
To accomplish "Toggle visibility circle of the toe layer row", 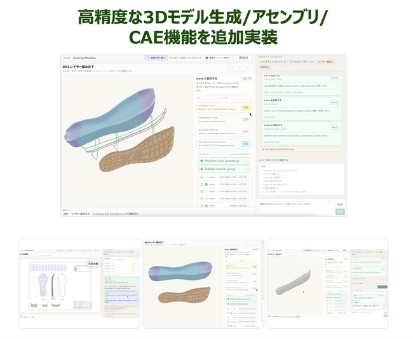I will [202, 191].
